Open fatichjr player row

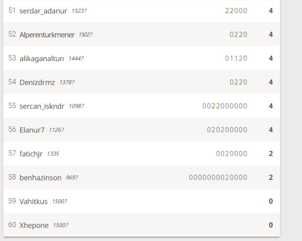31,154
